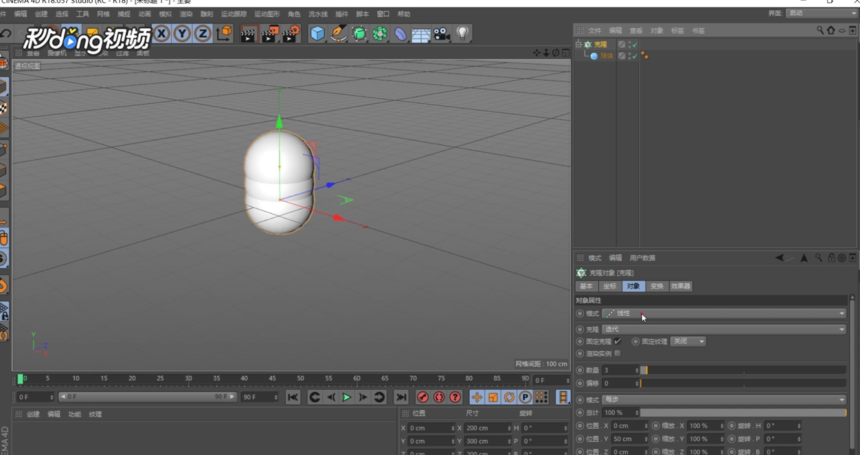Enable the 渲染实例 checkbox
The width and height of the screenshot is (860, 455).
click(618, 353)
